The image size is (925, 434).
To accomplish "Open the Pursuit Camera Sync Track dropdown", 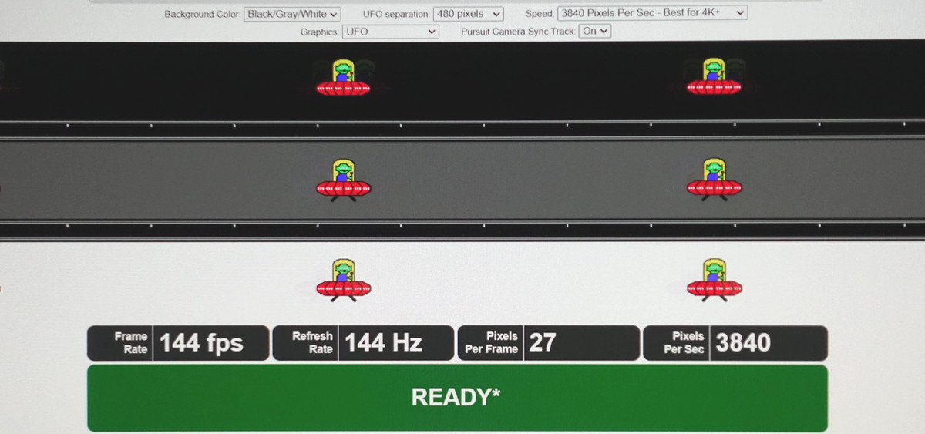I will tap(595, 32).
